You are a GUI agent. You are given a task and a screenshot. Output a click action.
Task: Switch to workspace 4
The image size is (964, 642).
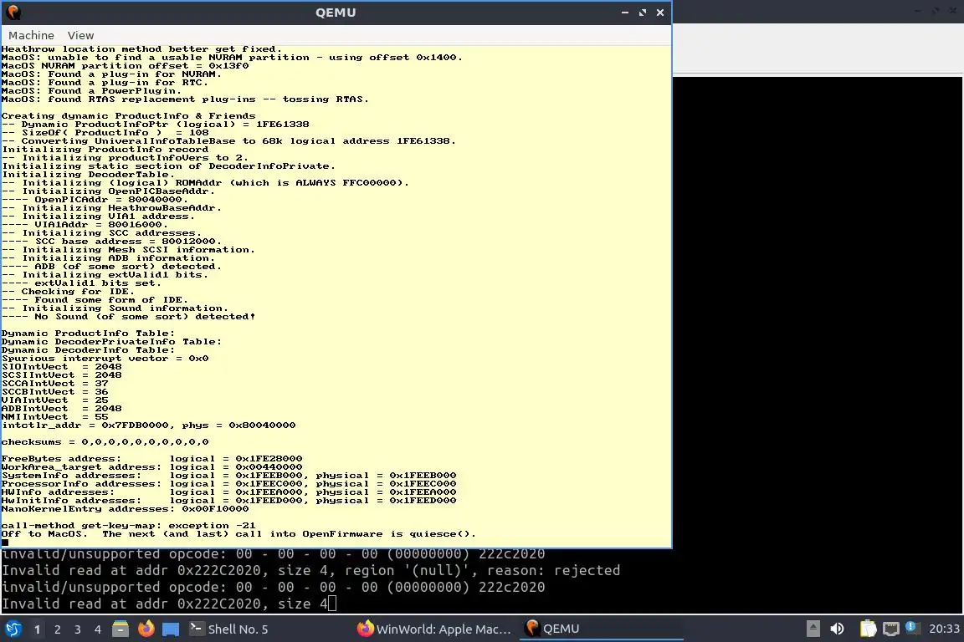click(x=97, y=629)
